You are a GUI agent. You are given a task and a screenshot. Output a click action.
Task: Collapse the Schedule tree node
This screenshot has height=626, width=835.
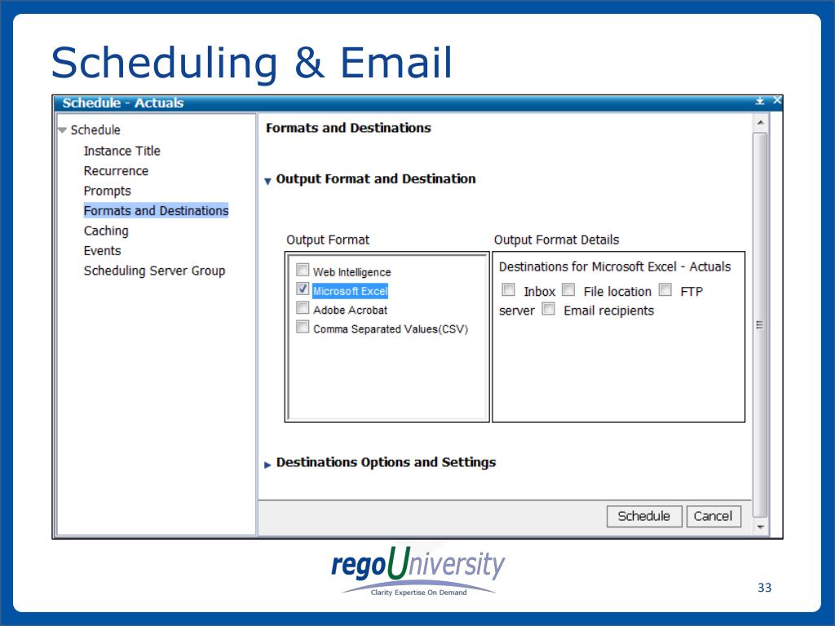tap(62, 130)
